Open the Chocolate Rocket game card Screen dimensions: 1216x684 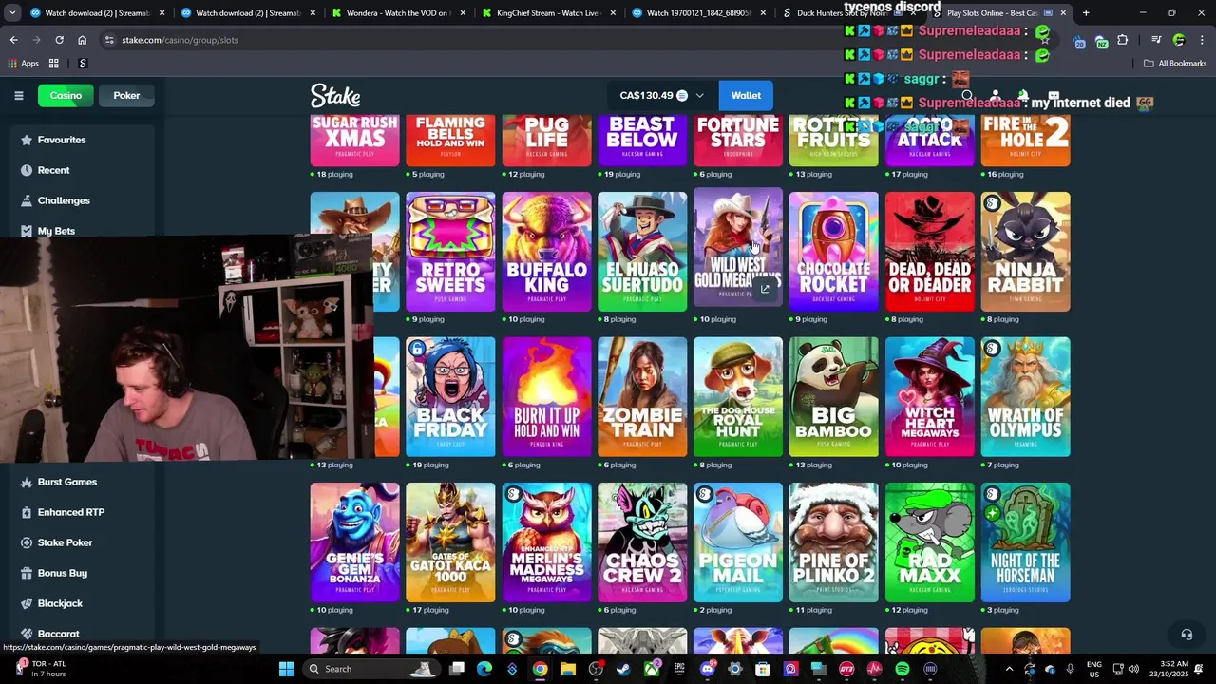tap(833, 252)
